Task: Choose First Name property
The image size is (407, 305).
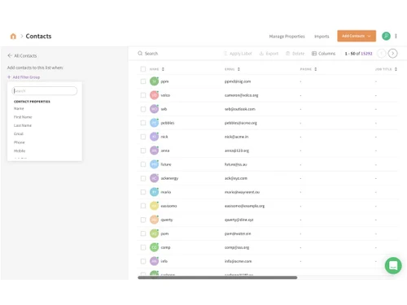Action: [x=23, y=117]
